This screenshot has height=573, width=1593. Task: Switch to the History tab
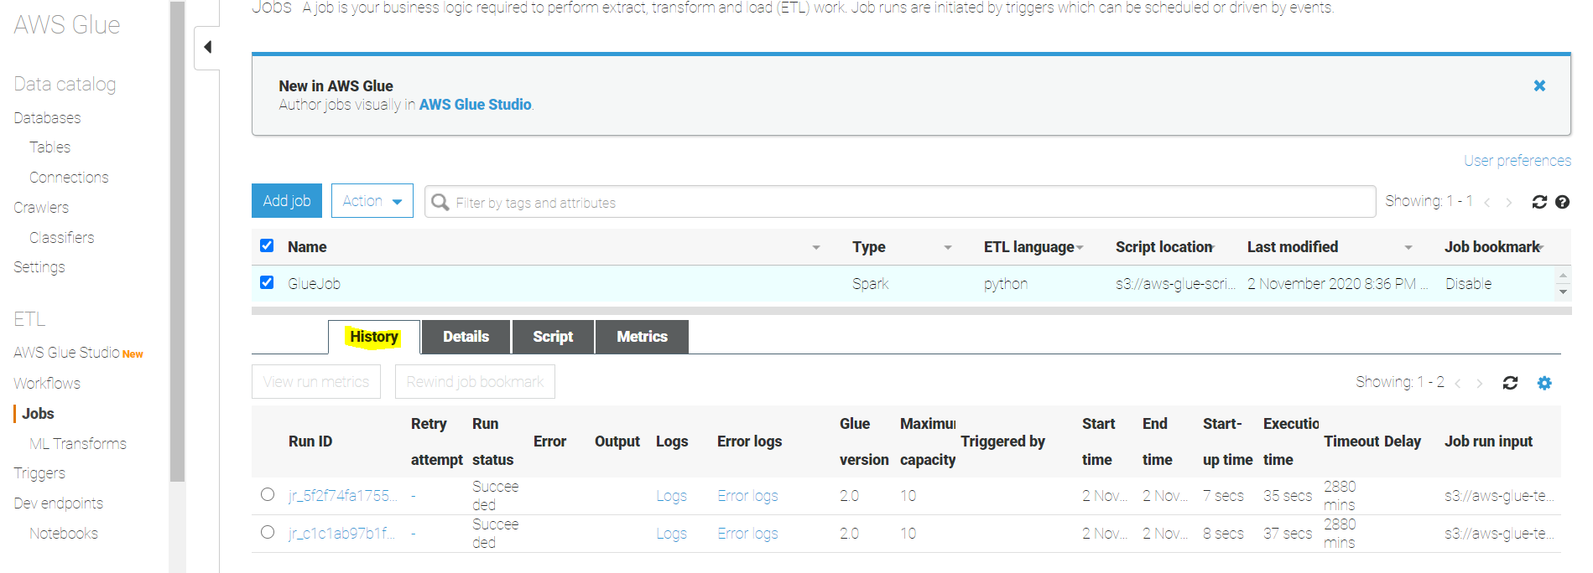coord(374,337)
